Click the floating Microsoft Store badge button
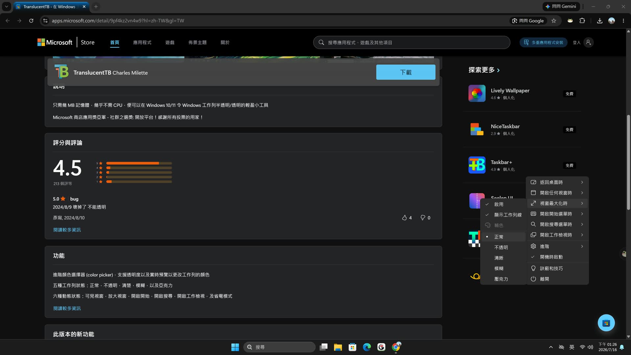This screenshot has height=355, width=631. coord(606,323)
